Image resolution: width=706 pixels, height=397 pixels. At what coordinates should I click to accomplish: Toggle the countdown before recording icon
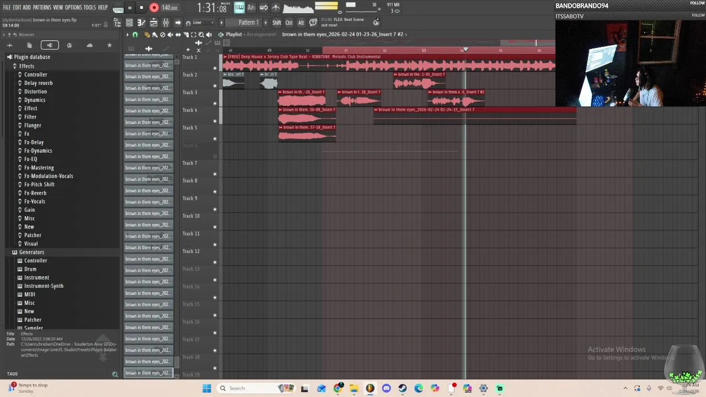pos(251,7)
